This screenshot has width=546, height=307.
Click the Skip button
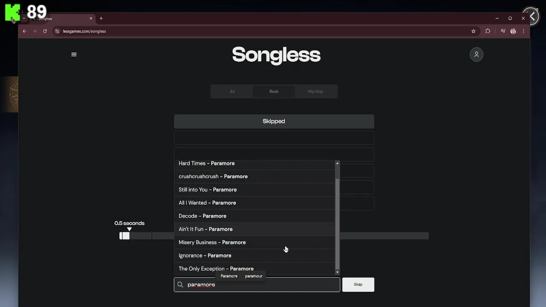(x=358, y=284)
